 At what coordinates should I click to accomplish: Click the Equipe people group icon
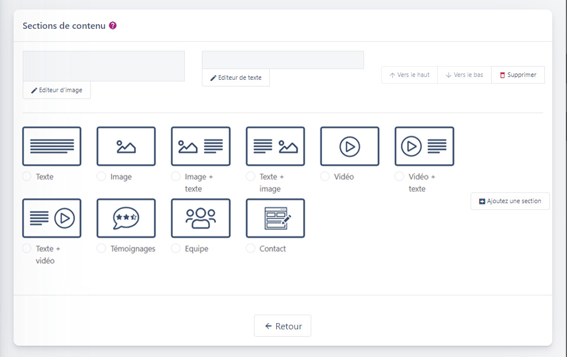point(201,218)
